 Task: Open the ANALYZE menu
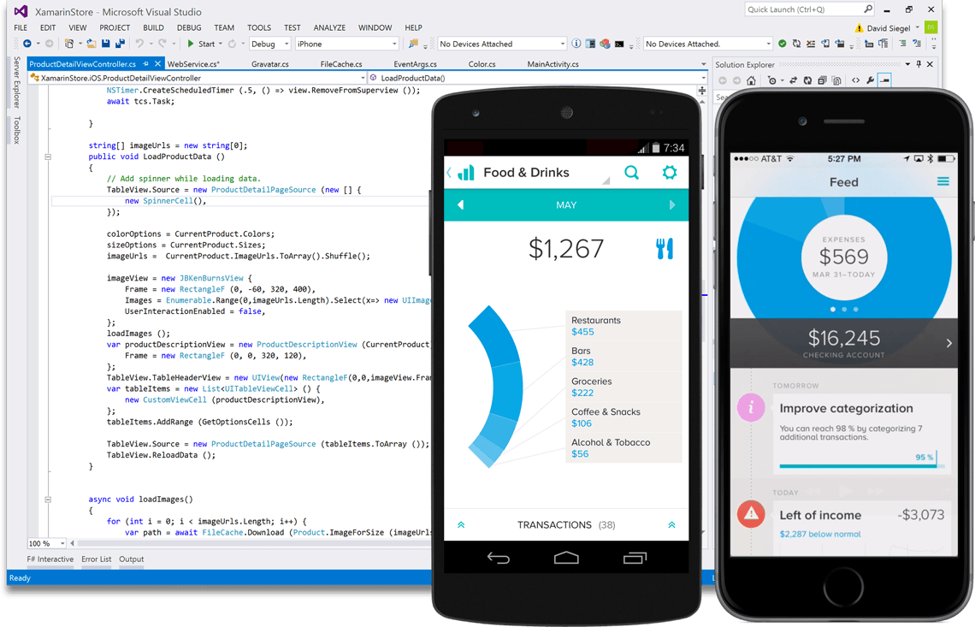pos(329,27)
